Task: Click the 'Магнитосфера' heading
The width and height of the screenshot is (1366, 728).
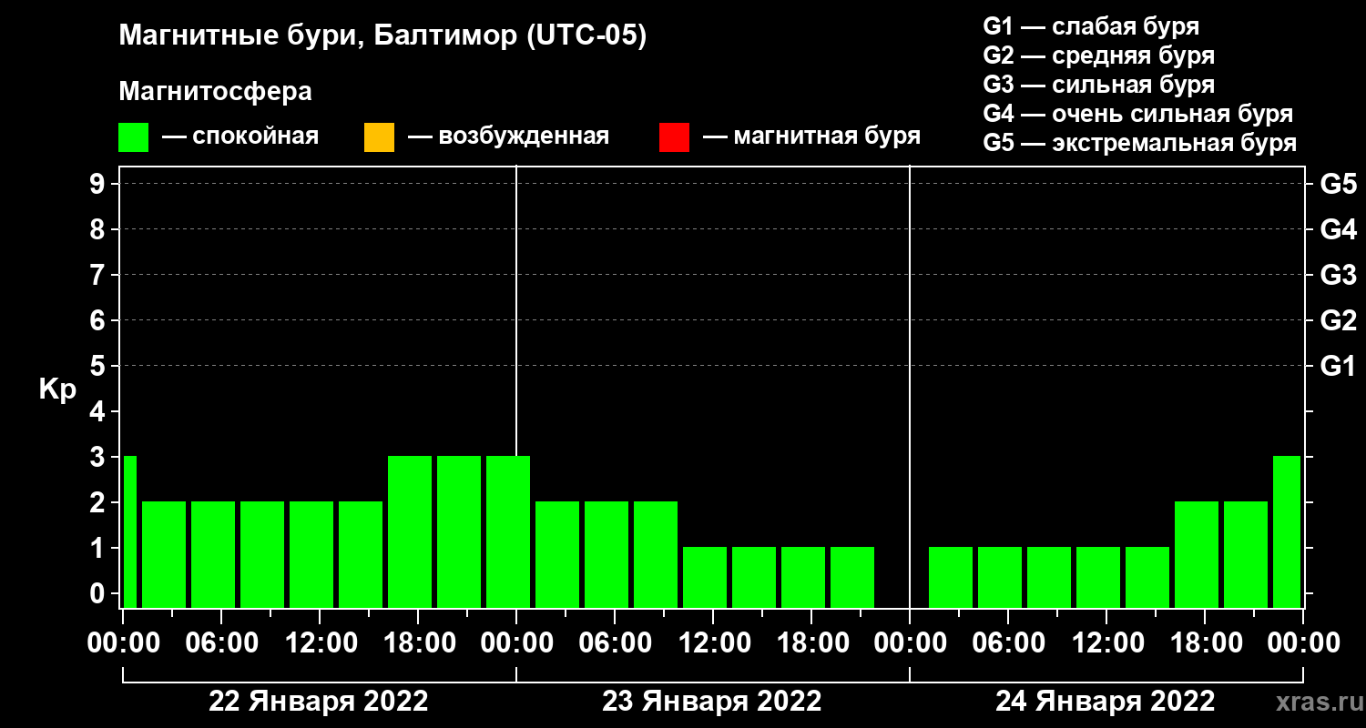Action: click(x=216, y=92)
